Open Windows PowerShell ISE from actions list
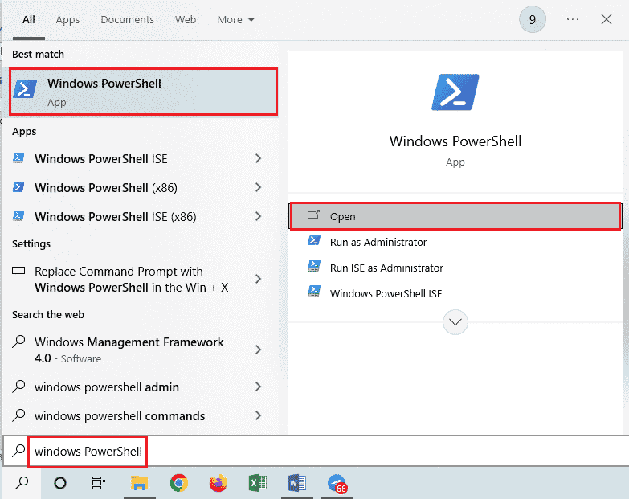Image resolution: width=629 pixels, height=499 pixels. pyautogui.click(x=455, y=293)
